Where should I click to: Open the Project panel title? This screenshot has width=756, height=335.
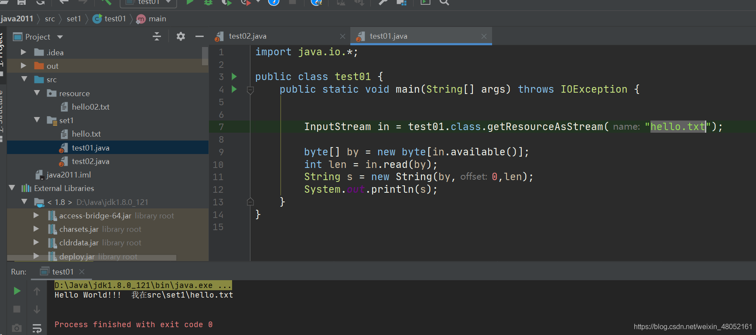pos(38,37)
